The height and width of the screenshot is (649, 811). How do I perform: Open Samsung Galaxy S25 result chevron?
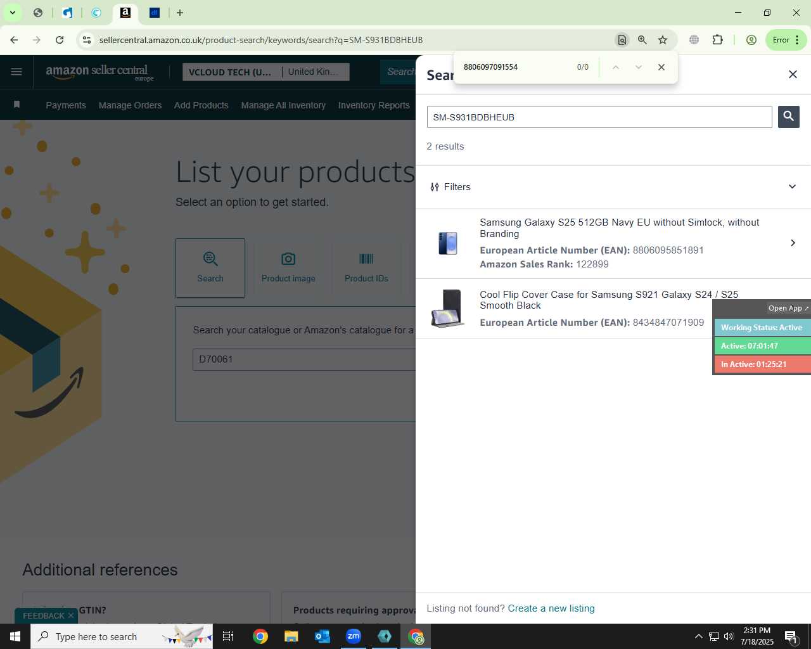point(793,243)
